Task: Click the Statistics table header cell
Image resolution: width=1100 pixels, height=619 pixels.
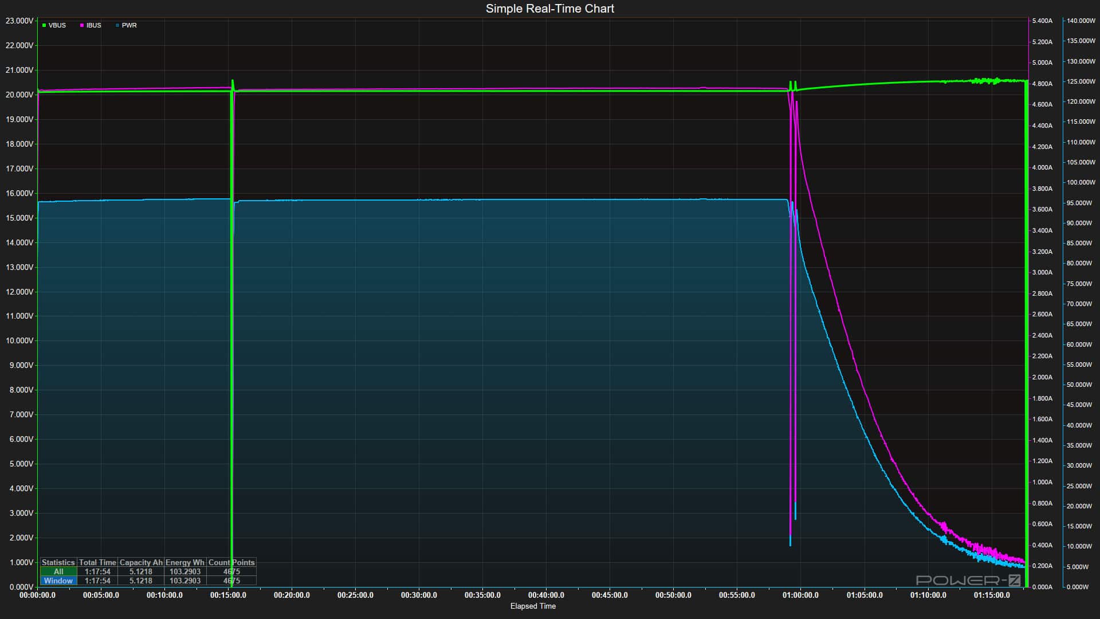Action: [x=58, y=562]
